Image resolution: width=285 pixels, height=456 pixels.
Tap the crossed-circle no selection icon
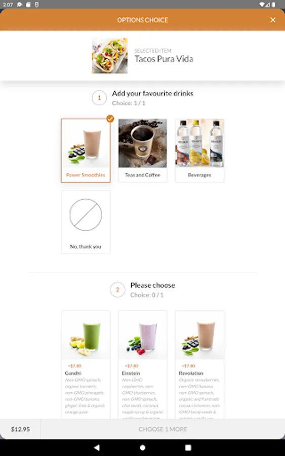point(86,215)
